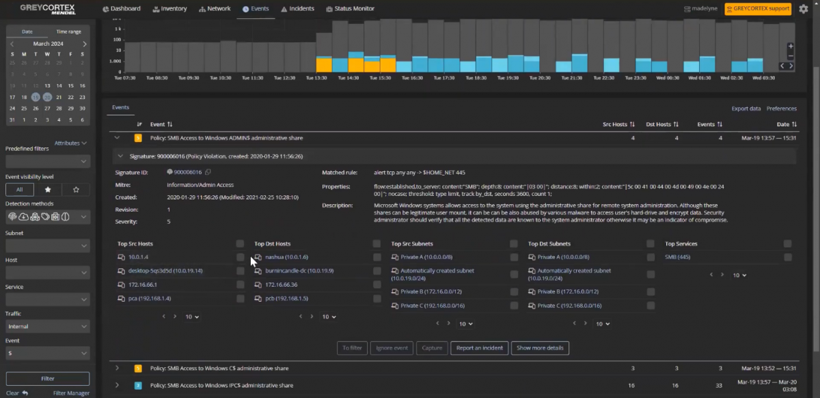Click severity badge of C$ share event
The height and width of the screenshot is (398, 820).
click(137, 369)
